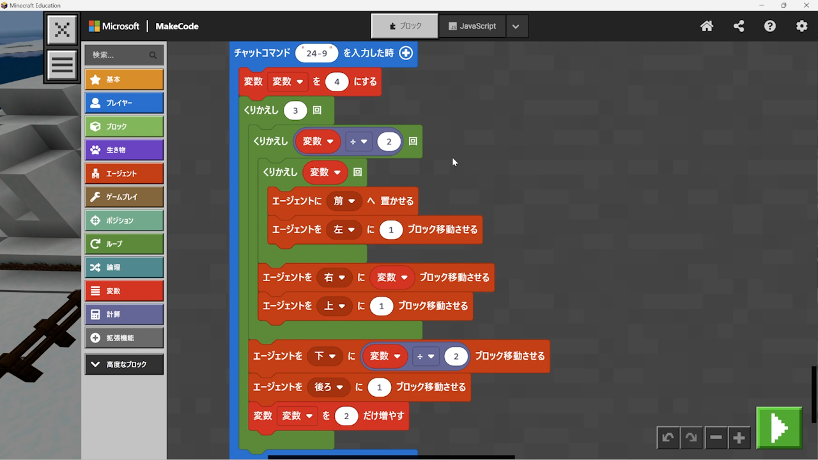
Task: Click the 検索 search field
Action: click(118, 55)
